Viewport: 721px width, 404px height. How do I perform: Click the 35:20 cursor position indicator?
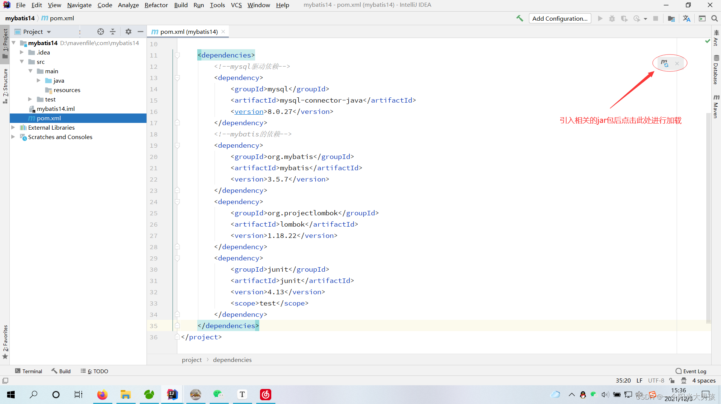[x=623, y=381]
